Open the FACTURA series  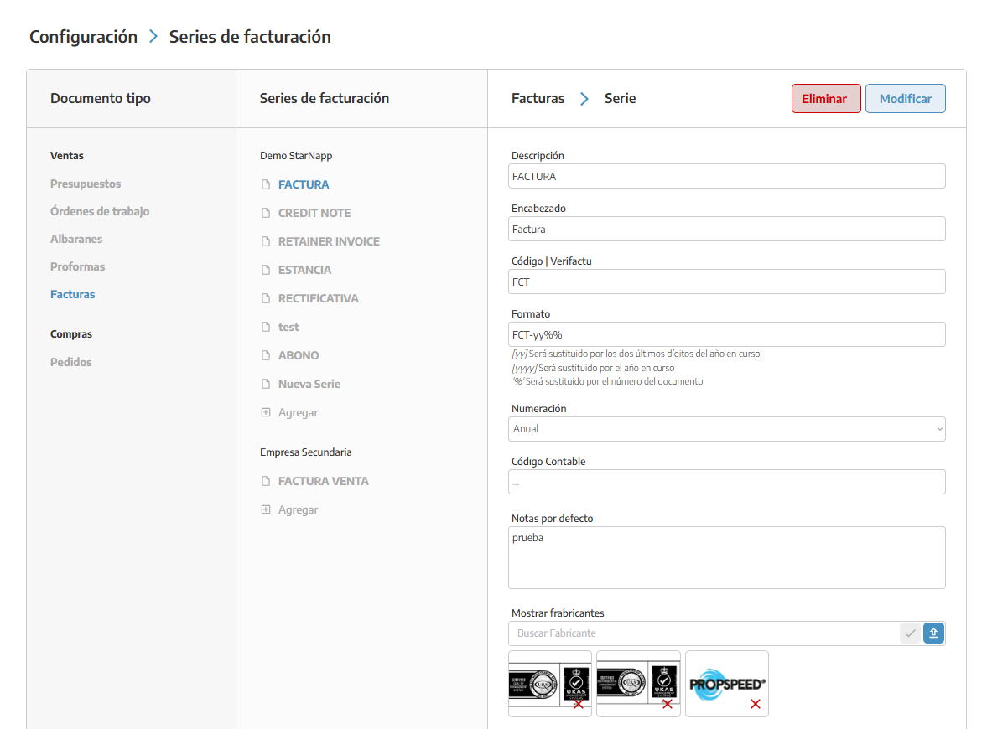point(304,184)
